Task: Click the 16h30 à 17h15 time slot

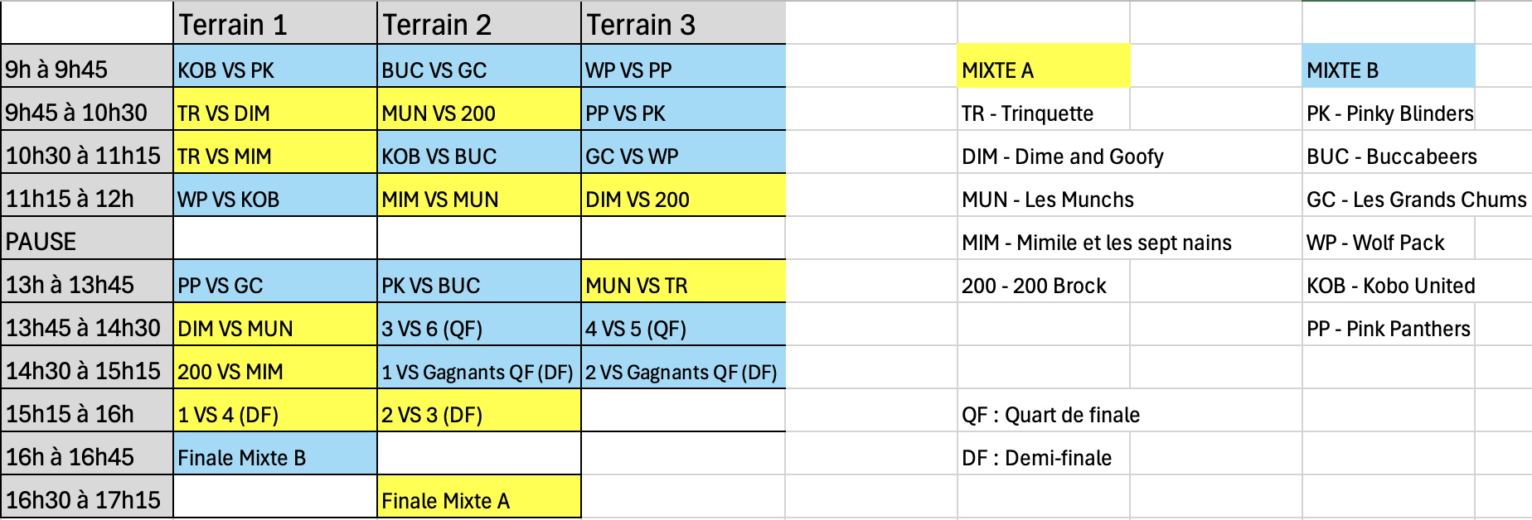Action: 87,497
